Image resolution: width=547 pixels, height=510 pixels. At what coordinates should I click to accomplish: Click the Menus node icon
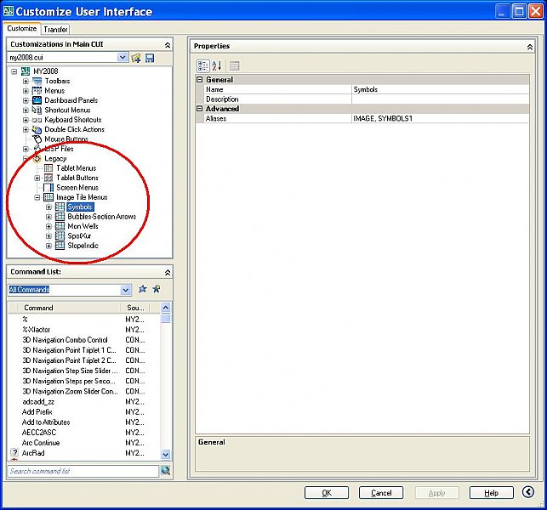(x=37, y=91)
